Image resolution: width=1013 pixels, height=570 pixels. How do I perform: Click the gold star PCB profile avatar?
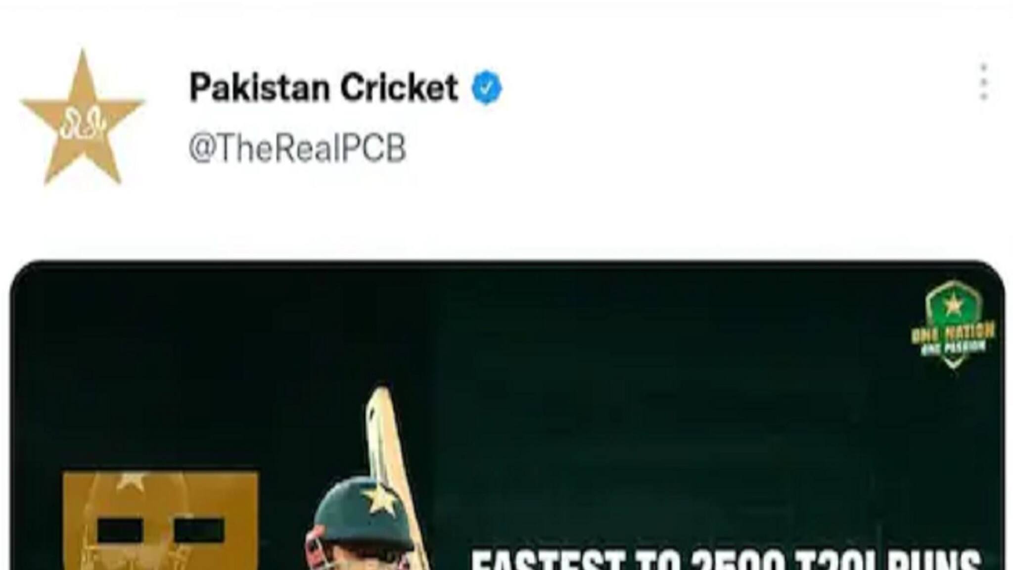[x=83, y=118]
